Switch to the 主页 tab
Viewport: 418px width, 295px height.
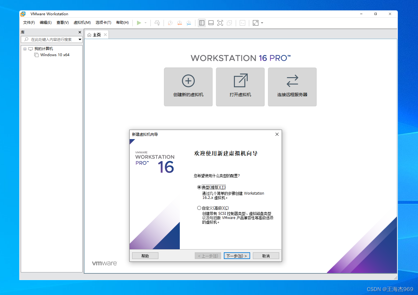click(x=97, y=35)
